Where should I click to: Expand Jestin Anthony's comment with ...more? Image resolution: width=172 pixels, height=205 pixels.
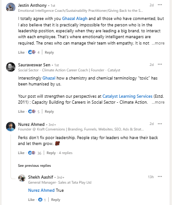pos(158,43)
